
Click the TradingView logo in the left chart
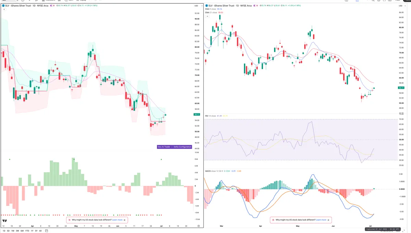coord(4,221)
